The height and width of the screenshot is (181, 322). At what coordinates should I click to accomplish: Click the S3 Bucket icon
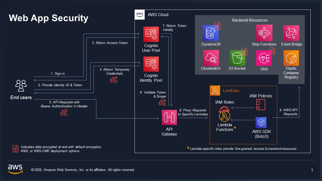[237, 58]
